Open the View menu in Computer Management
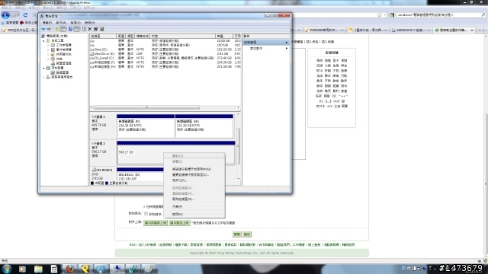The width and height of the screenshot is (488, 274). coord(75,23)
